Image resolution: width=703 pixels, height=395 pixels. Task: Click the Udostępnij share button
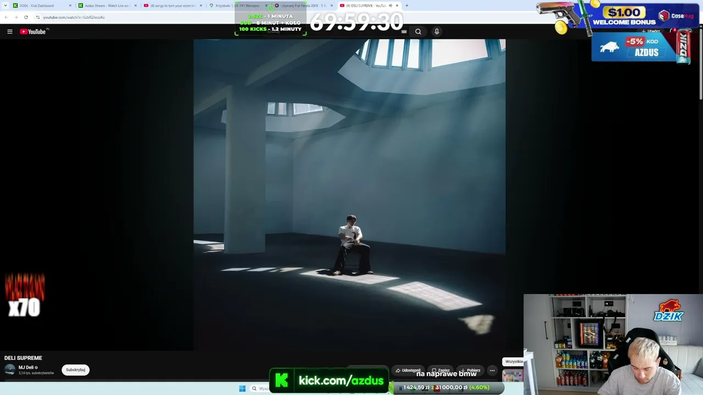click(408, 370)
